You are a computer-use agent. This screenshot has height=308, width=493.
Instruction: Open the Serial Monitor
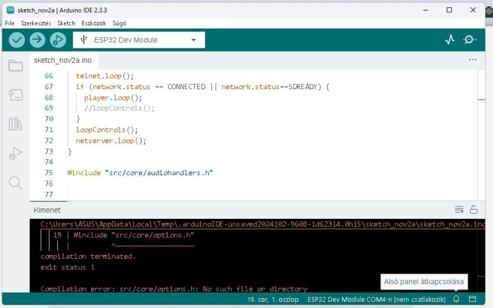point(470,40)
